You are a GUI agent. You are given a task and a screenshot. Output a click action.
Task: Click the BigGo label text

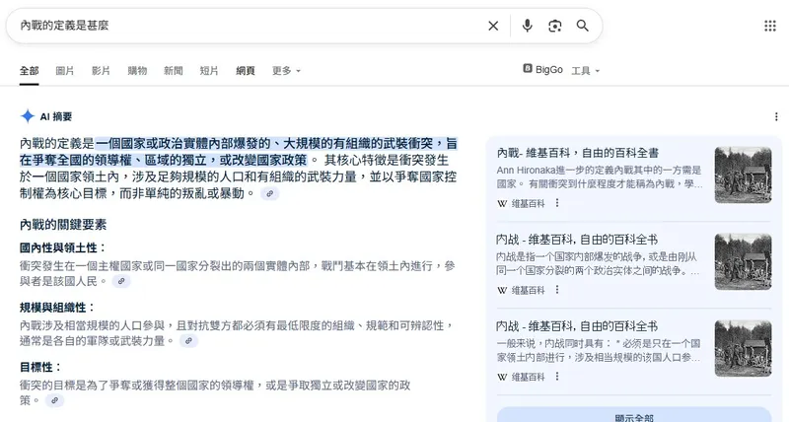(549, 70)
